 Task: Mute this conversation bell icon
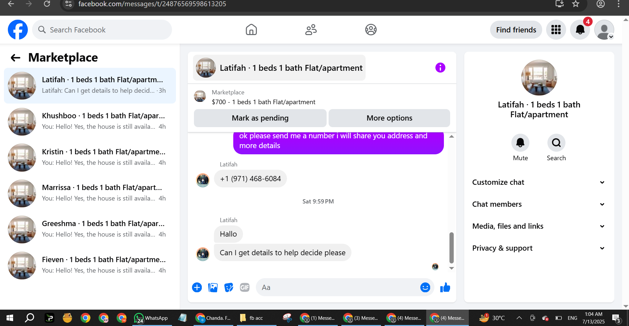click(x=520, y=143)
